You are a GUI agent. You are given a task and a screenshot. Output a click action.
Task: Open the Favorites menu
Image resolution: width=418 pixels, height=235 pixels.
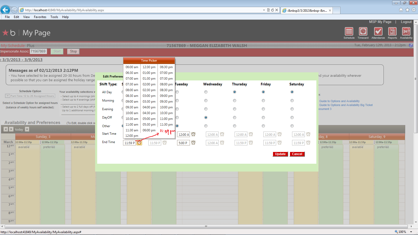(x=40, y=17)
